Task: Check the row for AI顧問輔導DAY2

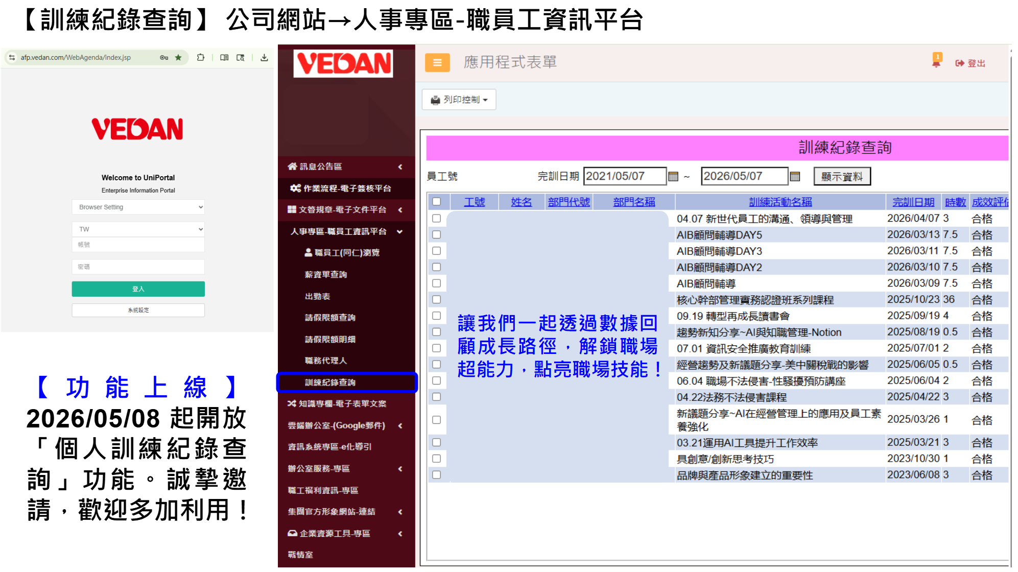Action: coord(436,267)
